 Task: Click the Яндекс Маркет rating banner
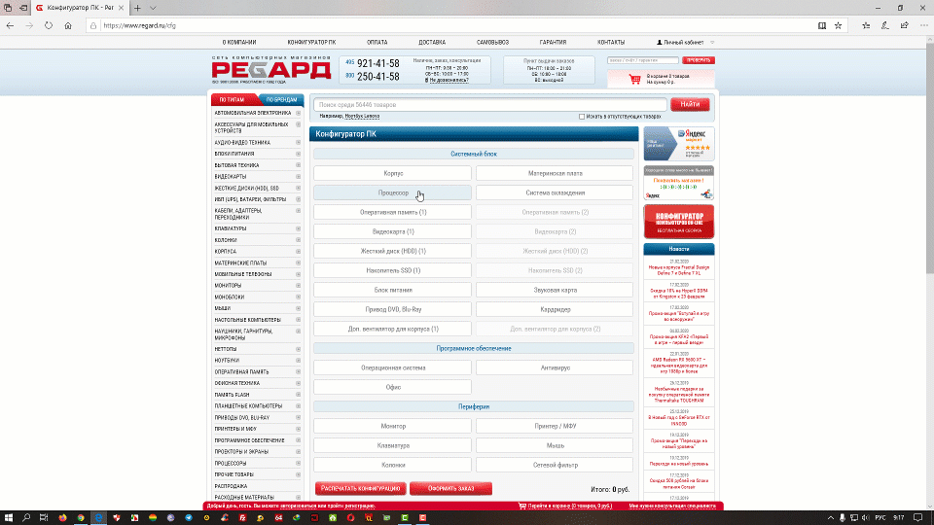pos(678,144)
